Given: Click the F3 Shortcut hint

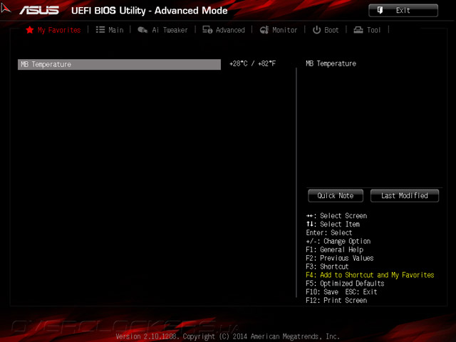Looking at the screenshot, I should click(x=327, y=266).
